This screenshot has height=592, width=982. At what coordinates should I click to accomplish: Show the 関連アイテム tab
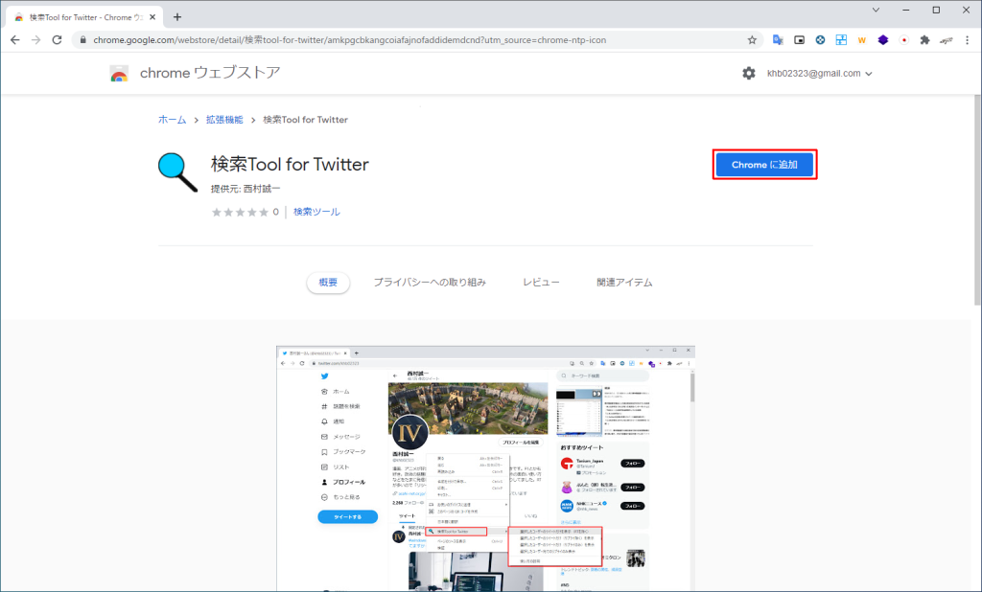point(624,283)
